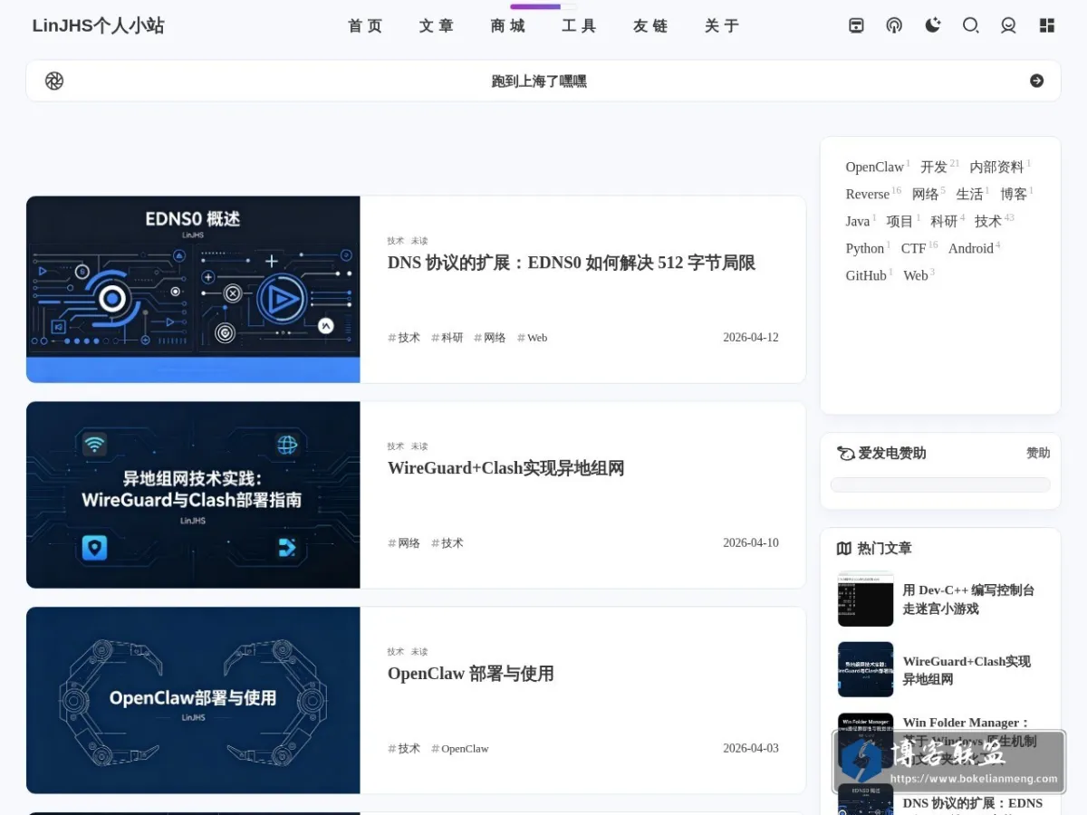Click the #网络 tag on the EDNS0 post
The image size is (1087, 815).
[x=490, y=338]
